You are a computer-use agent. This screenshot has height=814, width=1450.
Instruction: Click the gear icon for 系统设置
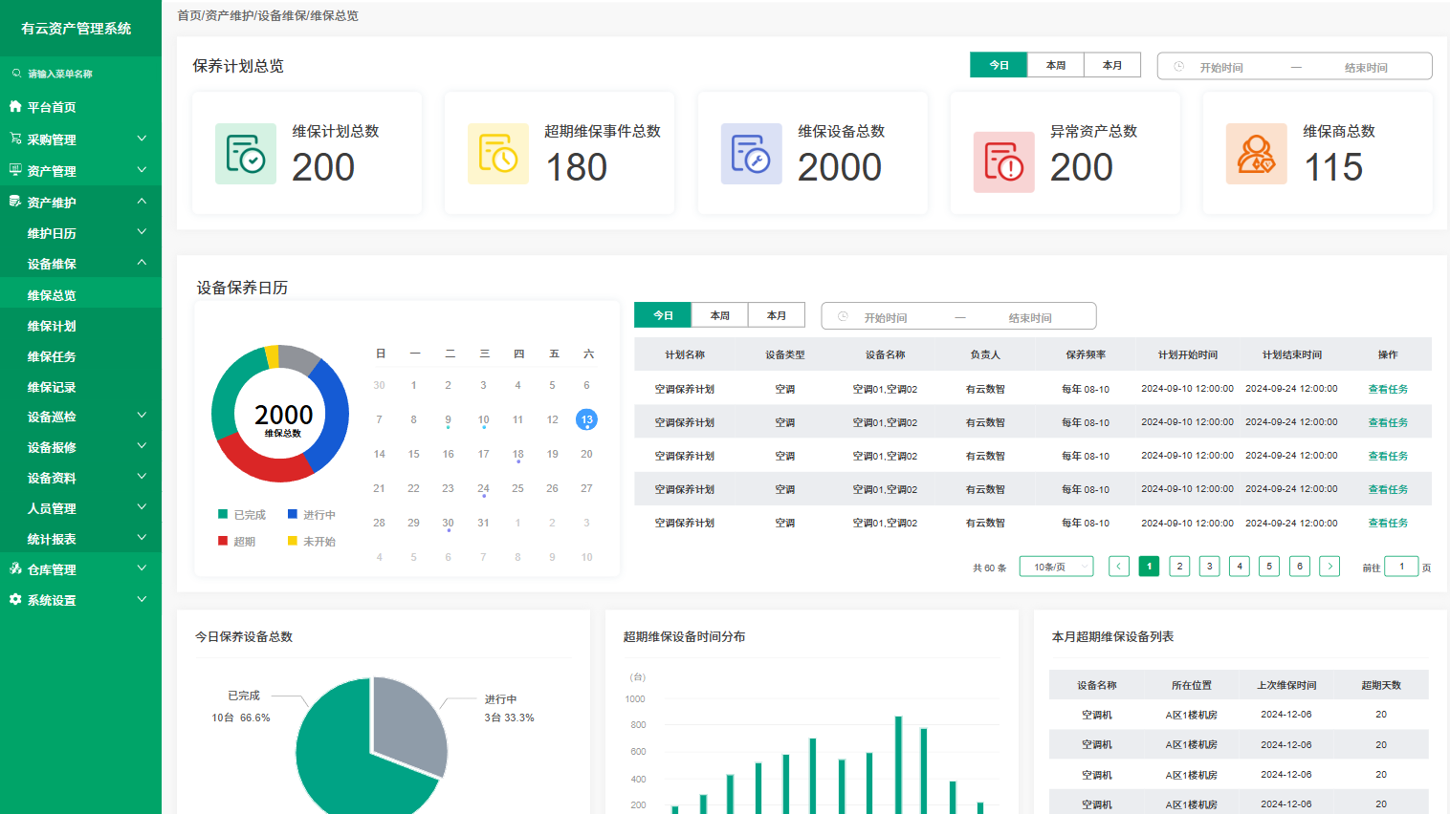point(15,599)
